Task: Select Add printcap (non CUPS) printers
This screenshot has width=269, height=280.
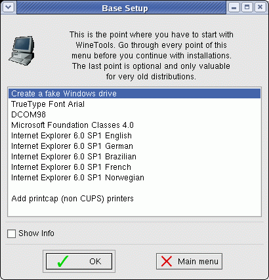Action: point(134,199)
